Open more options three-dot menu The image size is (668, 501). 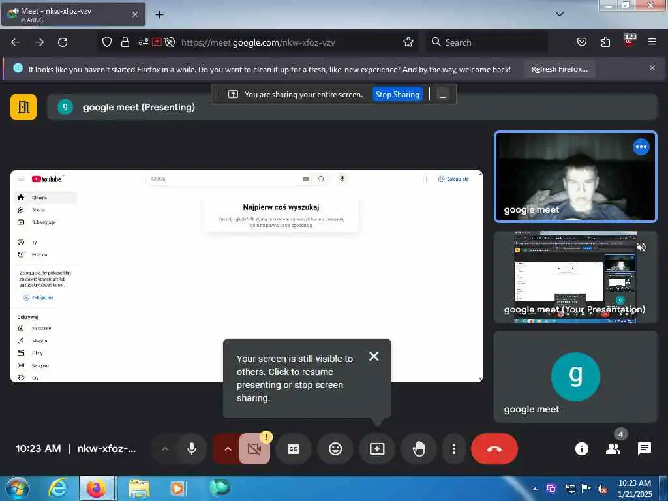point(454,449)
